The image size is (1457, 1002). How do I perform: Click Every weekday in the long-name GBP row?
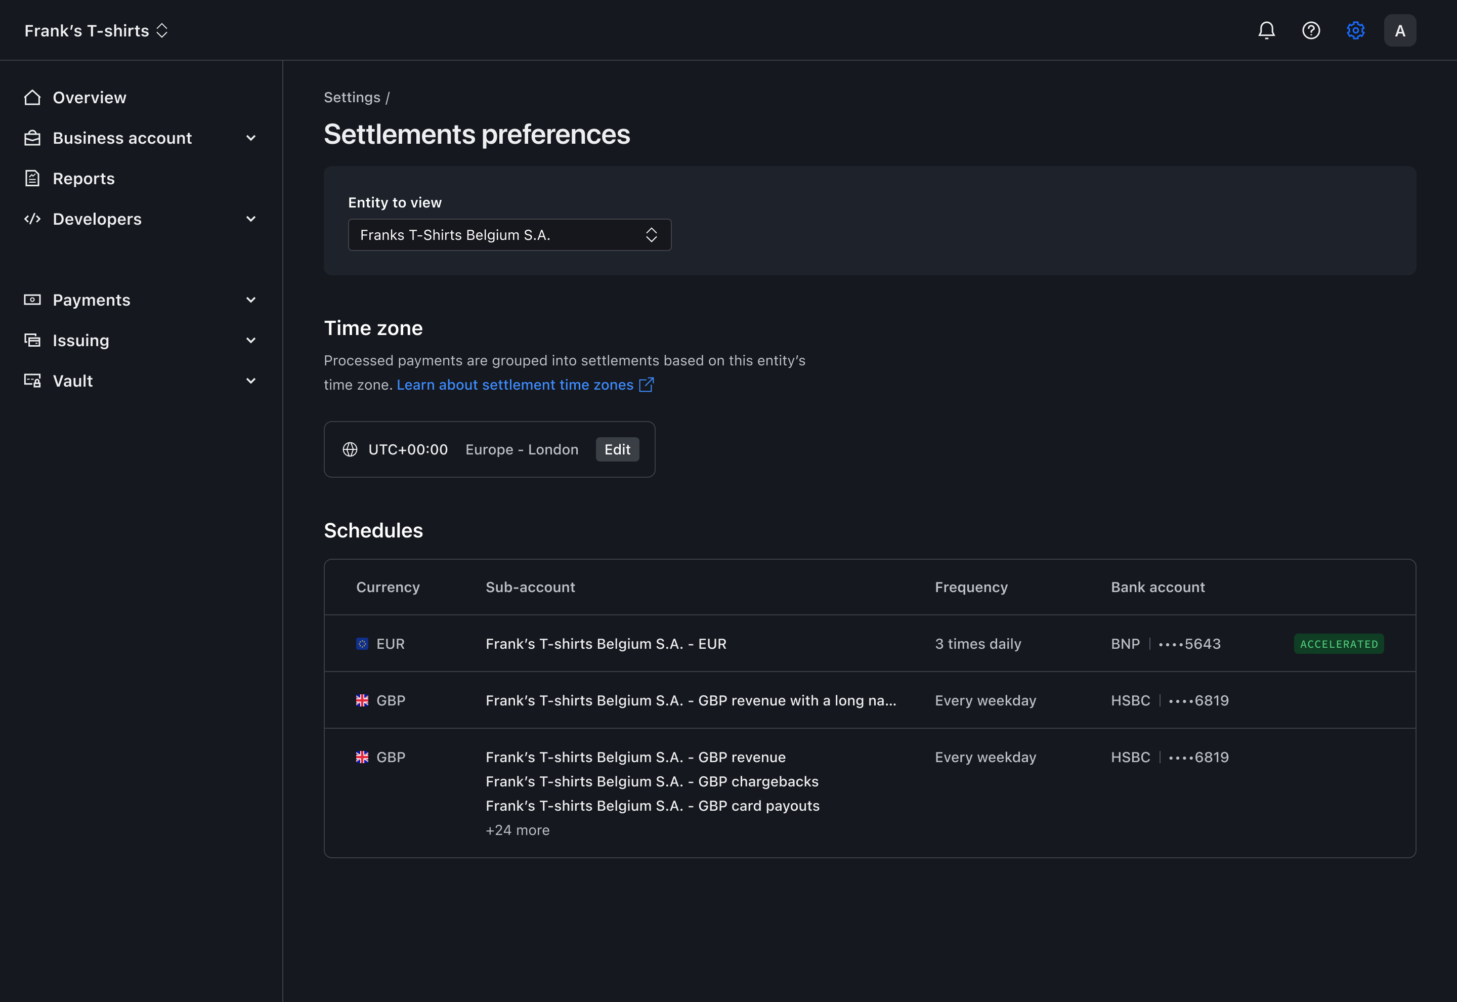tap(985, 700)
